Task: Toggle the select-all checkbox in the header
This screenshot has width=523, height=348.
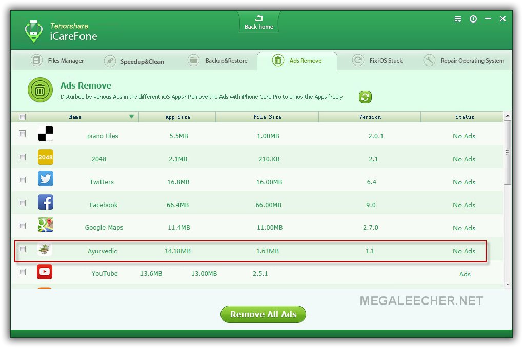Action: click(23, 117)
